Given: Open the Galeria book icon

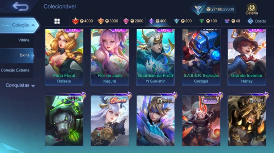Looking at the screenshot, I should click(x=252, y=9).
